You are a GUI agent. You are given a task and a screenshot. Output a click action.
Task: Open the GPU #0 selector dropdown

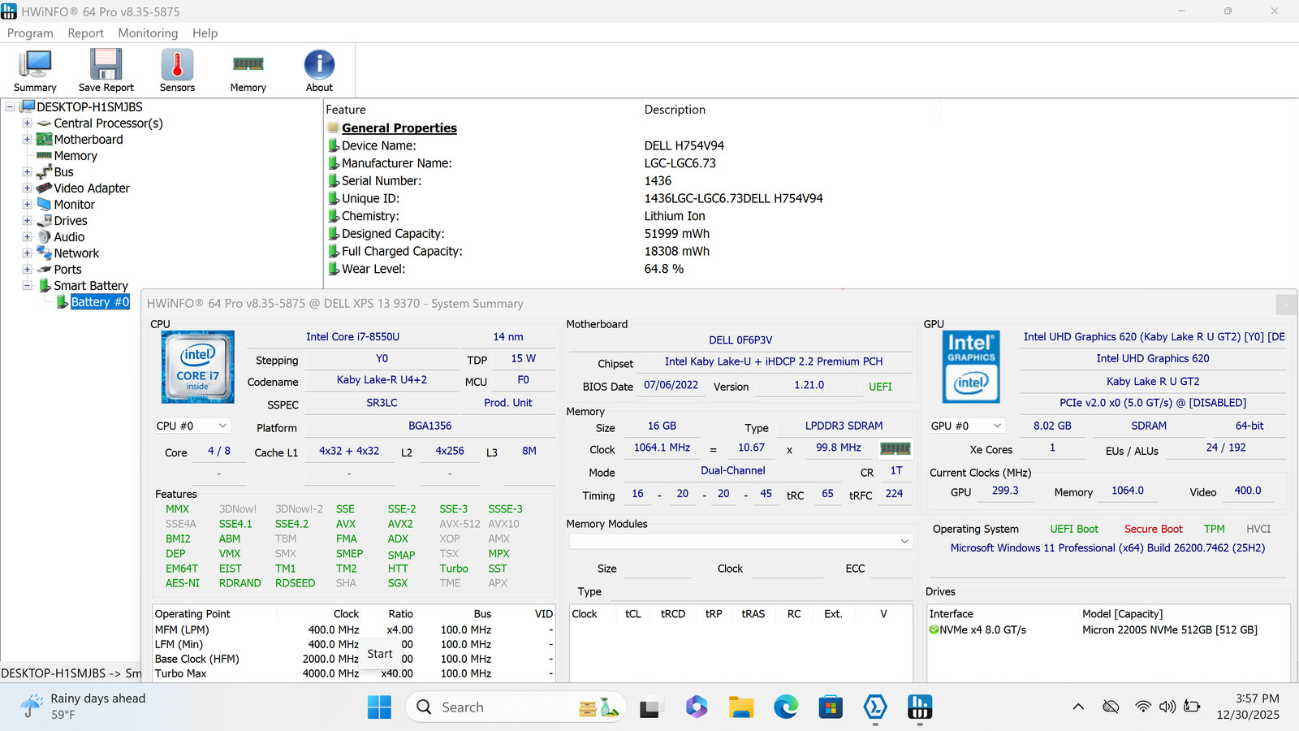pos(967,426)
